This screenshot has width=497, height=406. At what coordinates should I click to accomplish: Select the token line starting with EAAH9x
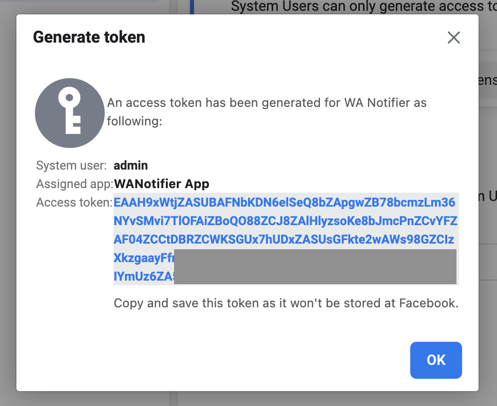(x=284, y=202)
